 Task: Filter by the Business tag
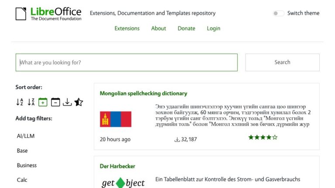coord(27,165)
